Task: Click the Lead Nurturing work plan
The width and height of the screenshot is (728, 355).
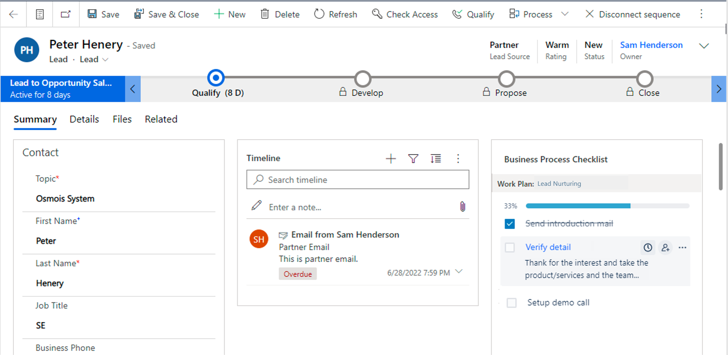Action: click(x=559, y=184)
